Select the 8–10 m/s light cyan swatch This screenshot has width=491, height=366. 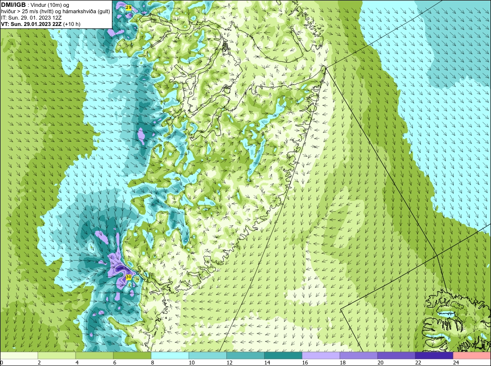pyautogui.click(x=170, y=356)
